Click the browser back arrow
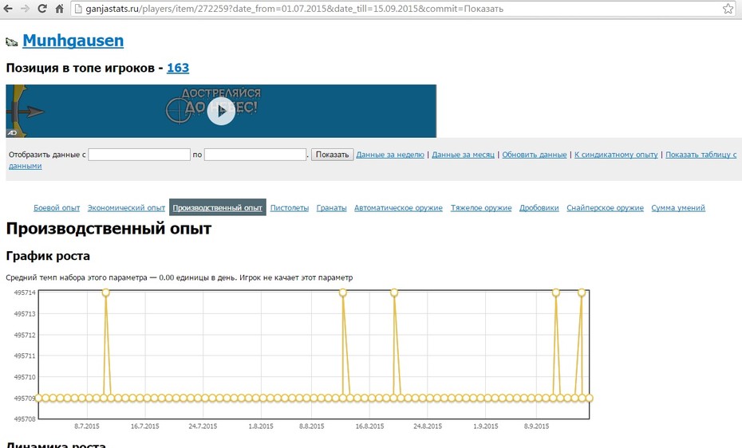This screenshot has height=448, width=742. (x=8, y=9)
